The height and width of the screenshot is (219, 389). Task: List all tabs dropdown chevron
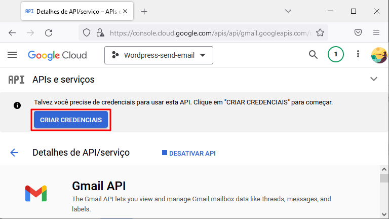click(x=288, y=11)
